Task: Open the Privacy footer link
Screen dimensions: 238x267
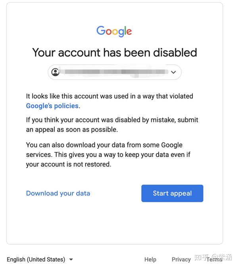Action: pyautogui.click(x=181, y=259)
